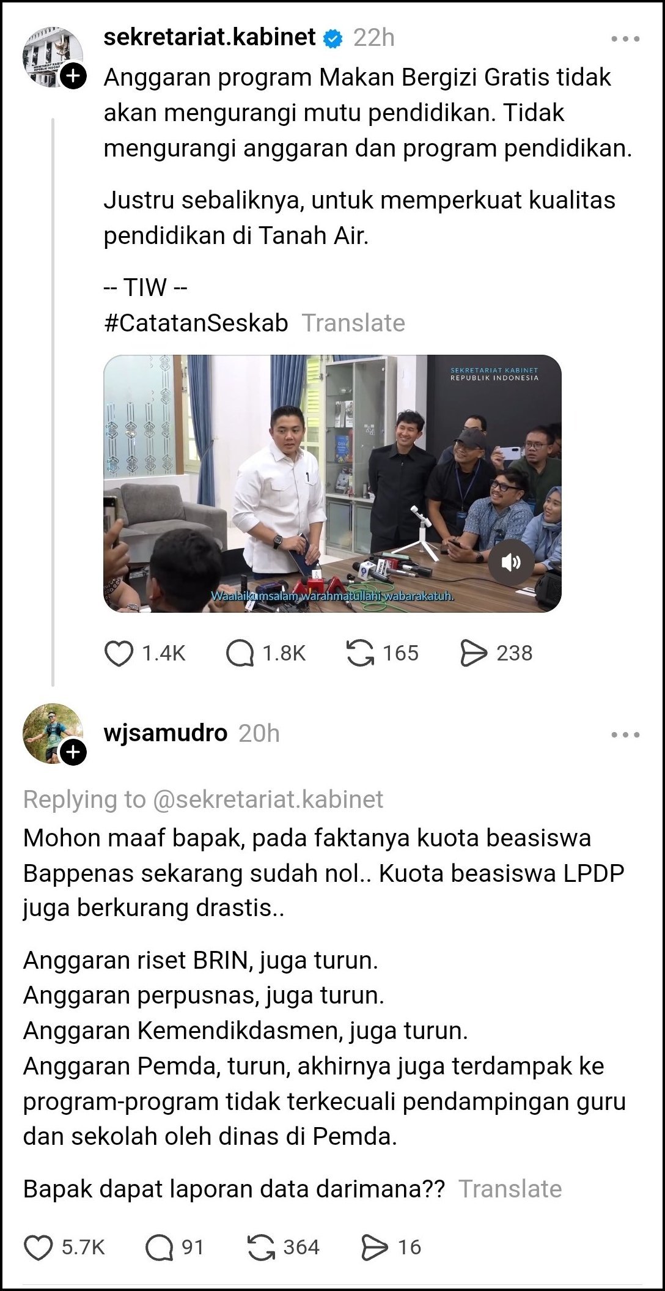Translate the sekretariat.kabinet post text
This screenshot has height=1291, width=665.
(353, 323)
